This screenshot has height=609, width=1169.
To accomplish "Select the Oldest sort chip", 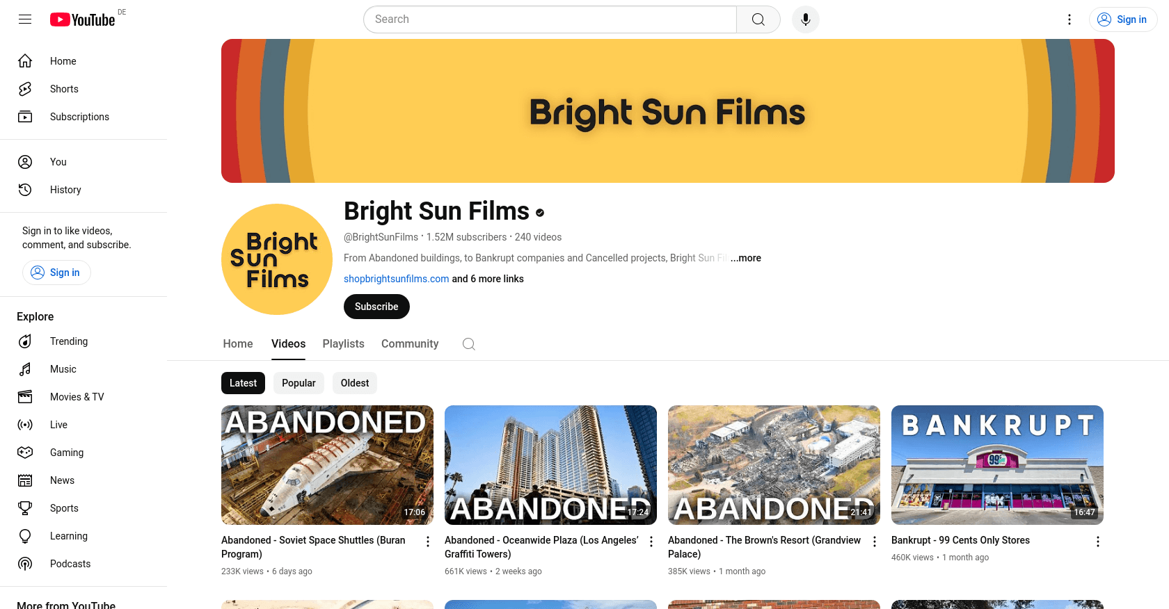I will [x=355, y=383].
